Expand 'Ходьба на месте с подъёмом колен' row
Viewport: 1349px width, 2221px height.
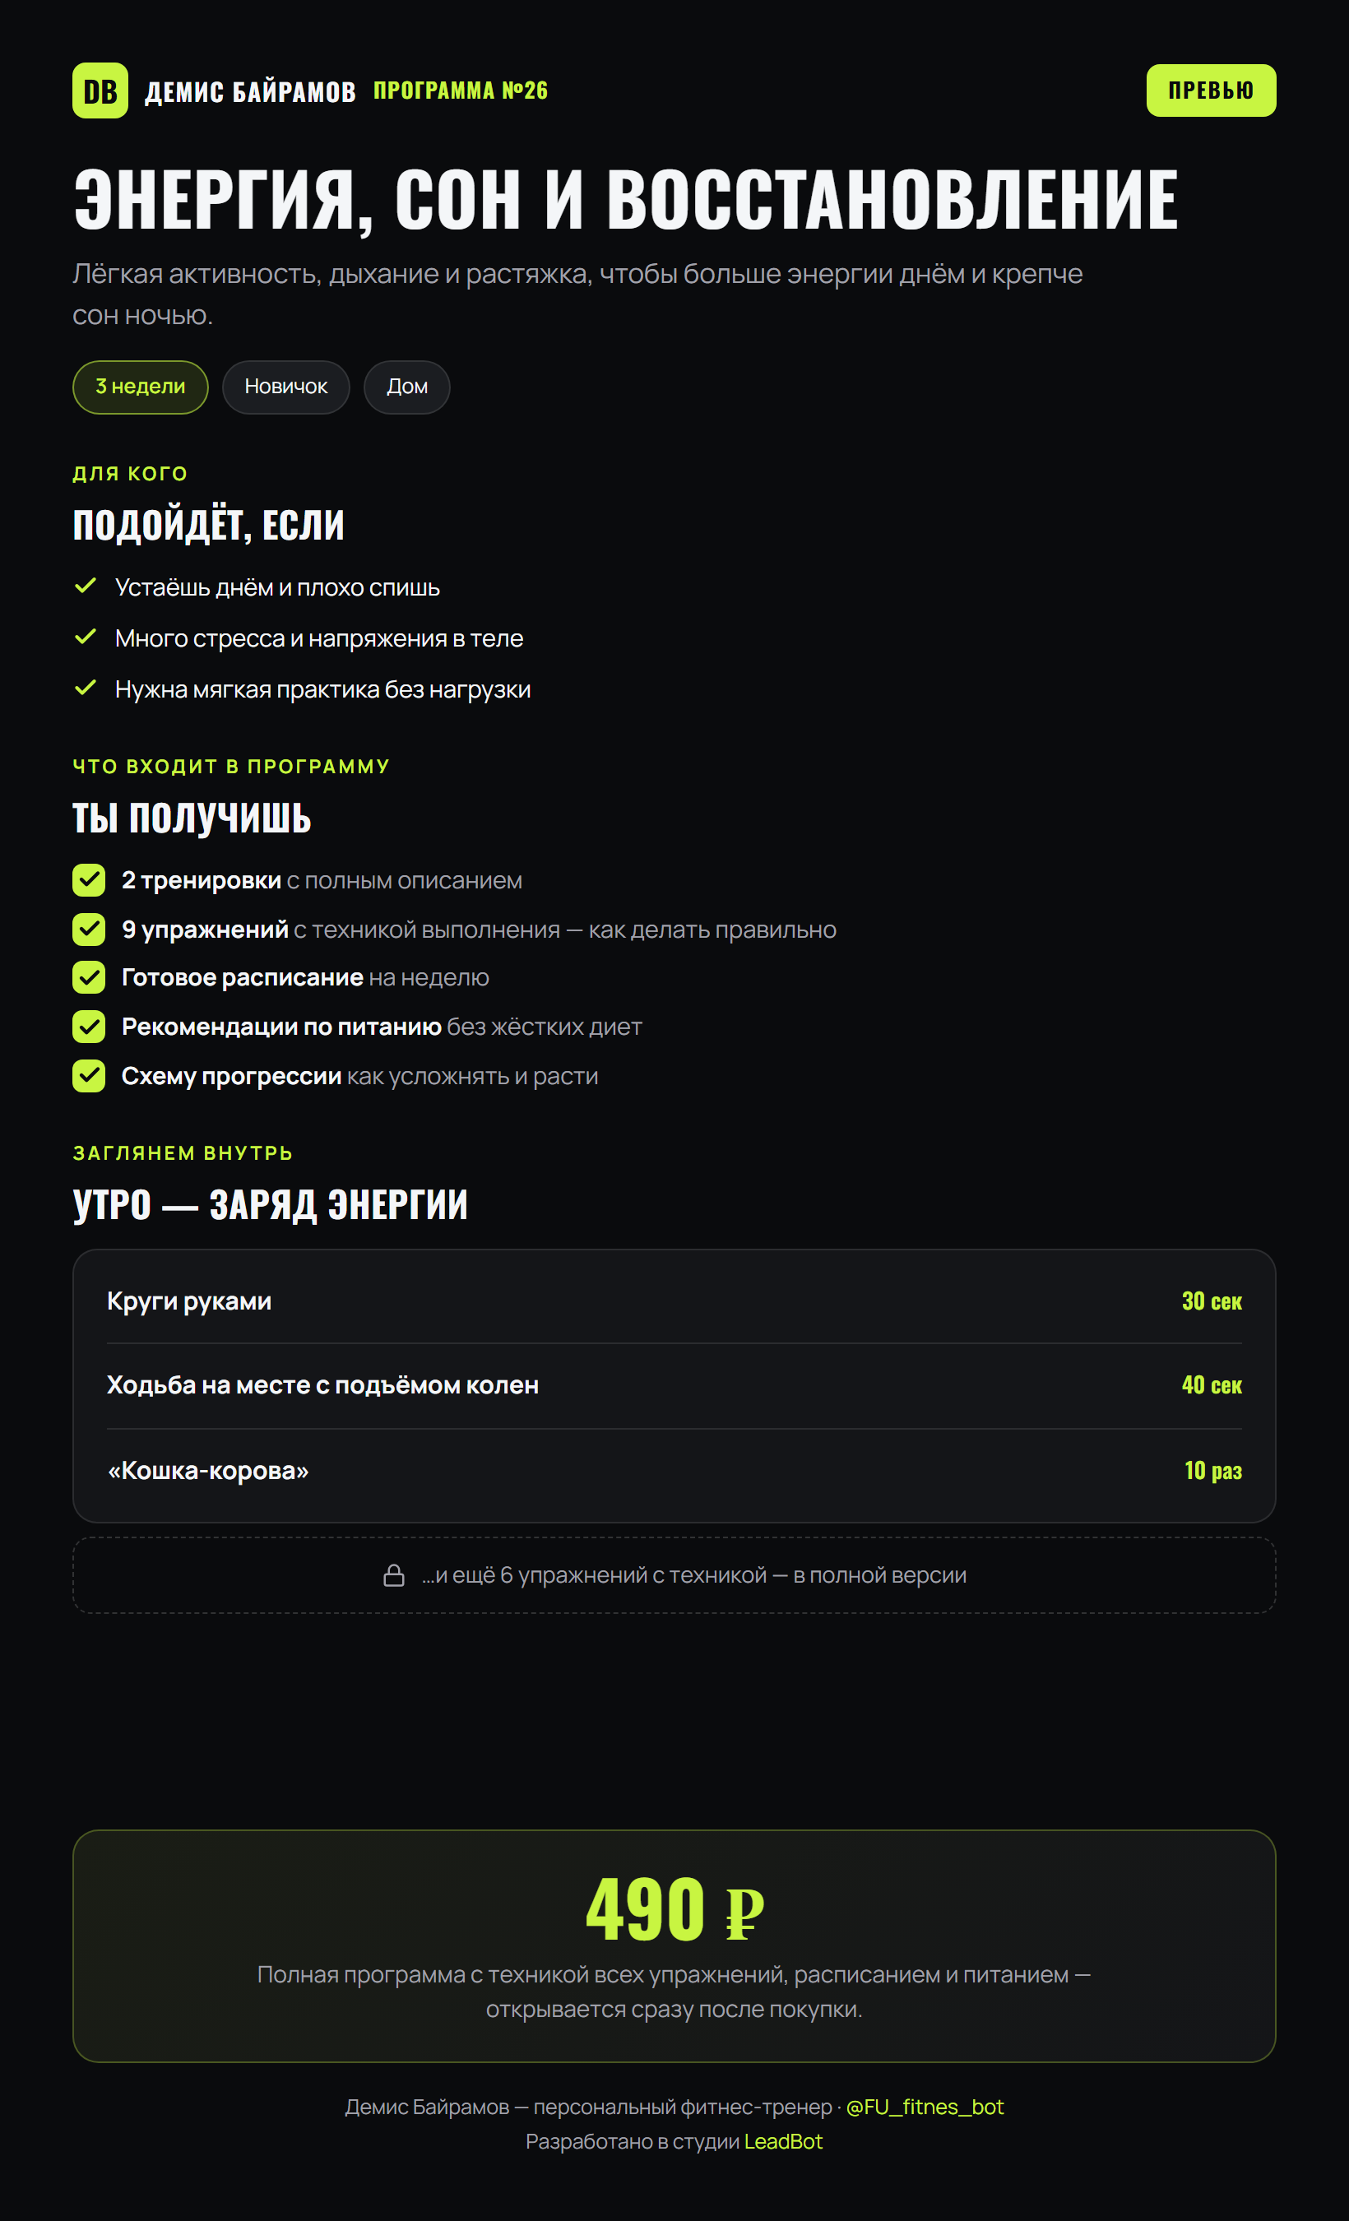click(x=674, y=1385)
